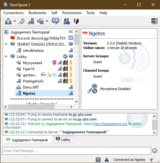Viewport: 160px width, 163px height.
Task: Select the TEMPAT TUNGGU STATUS DO... channel
Action: click(42, 44)
